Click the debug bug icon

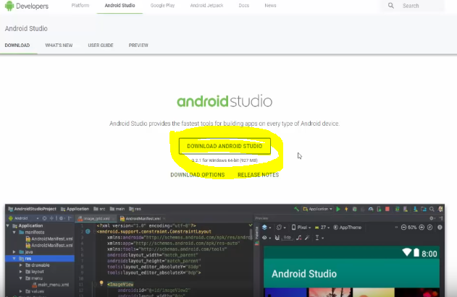355,209
